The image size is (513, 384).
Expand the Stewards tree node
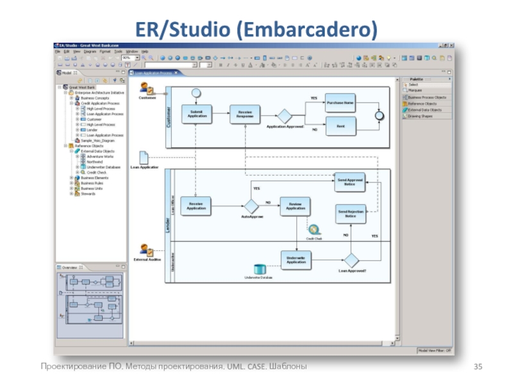click(x=71, y=194)
